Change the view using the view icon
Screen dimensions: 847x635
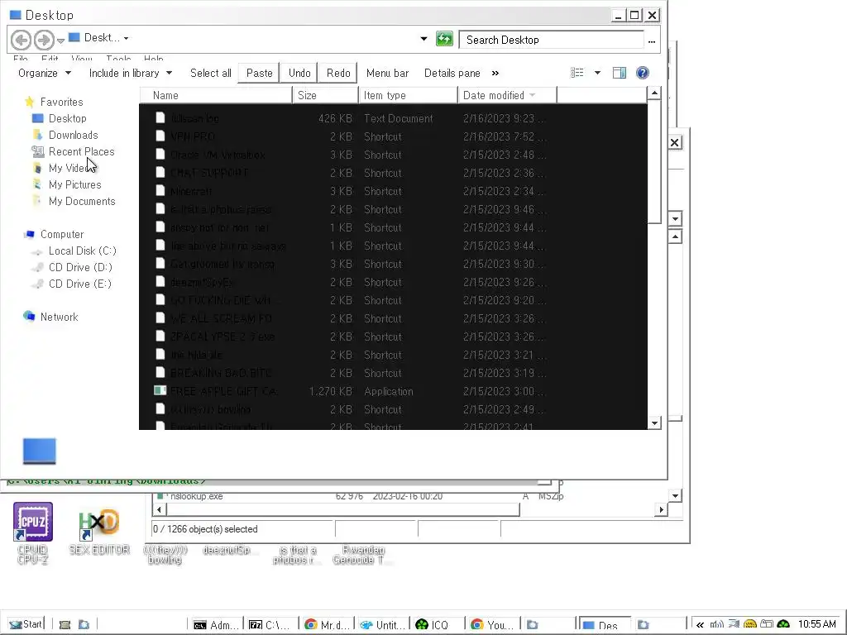tap(577, 73)
